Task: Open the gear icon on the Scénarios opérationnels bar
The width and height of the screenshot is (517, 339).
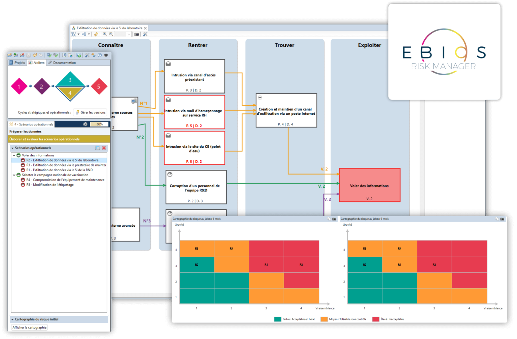Action: (x=85, y=124)
